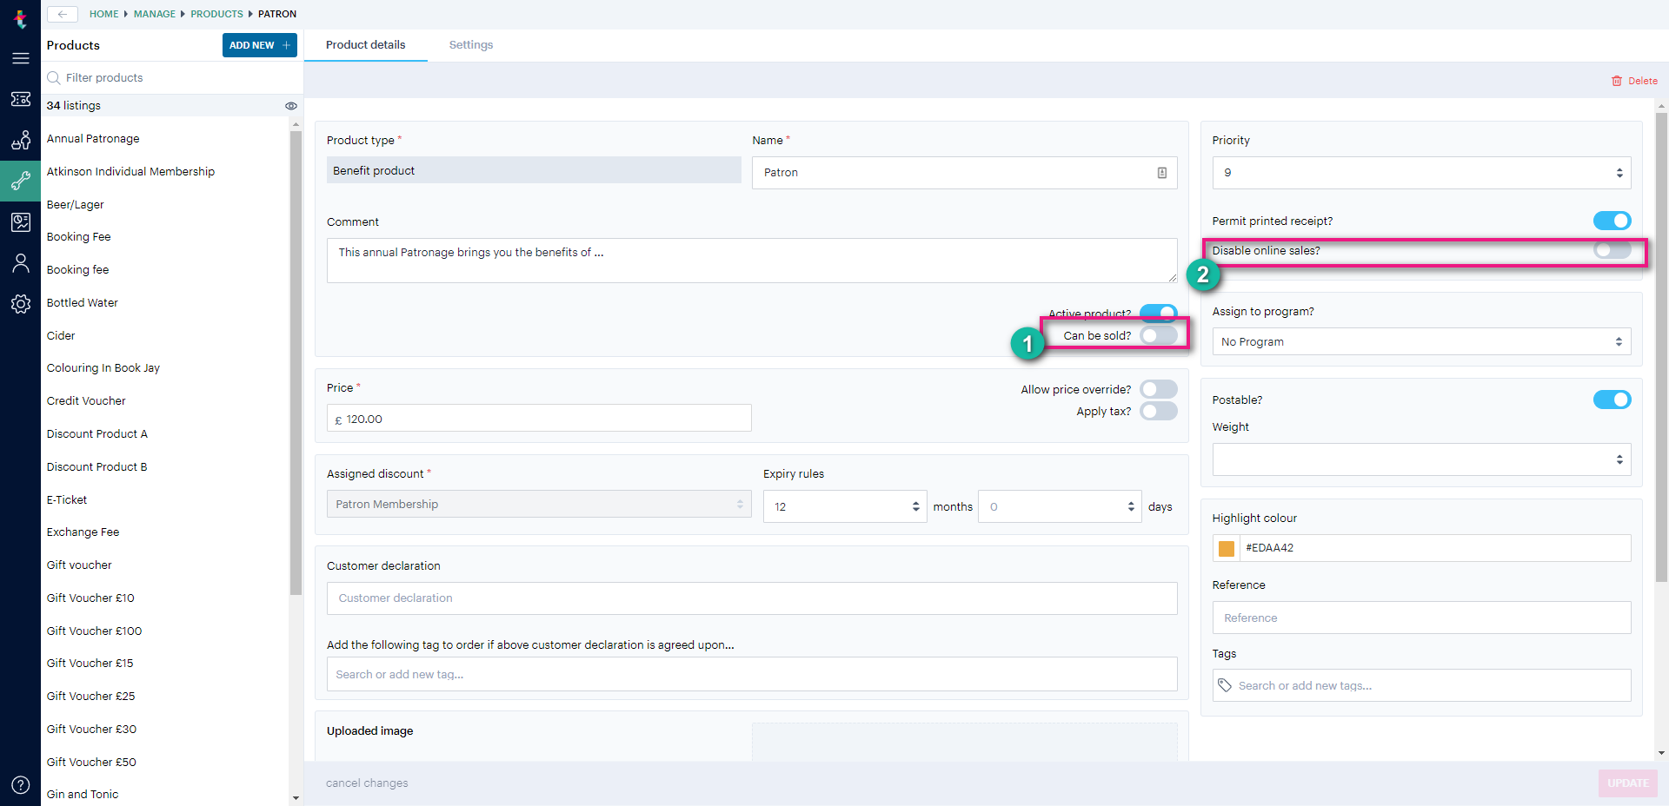Select Annual Patronage in product list
Image resolution: width=1669 pixels, height=806 pixels.
pyautogui.click(x=93, y=139)
